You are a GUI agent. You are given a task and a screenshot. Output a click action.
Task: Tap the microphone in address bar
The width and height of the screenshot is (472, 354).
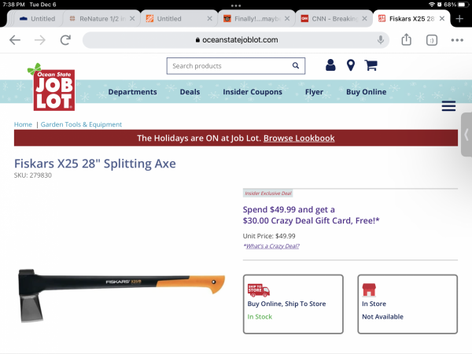(381, 40)
